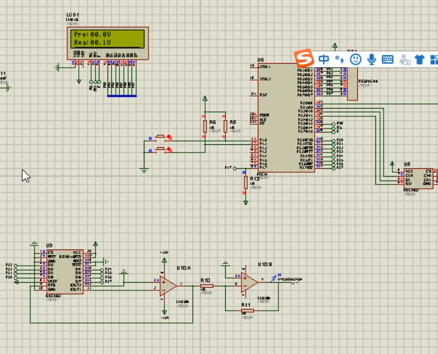
Task: Select the ground symbol at U9 top-left
Action: pos(34,244)
